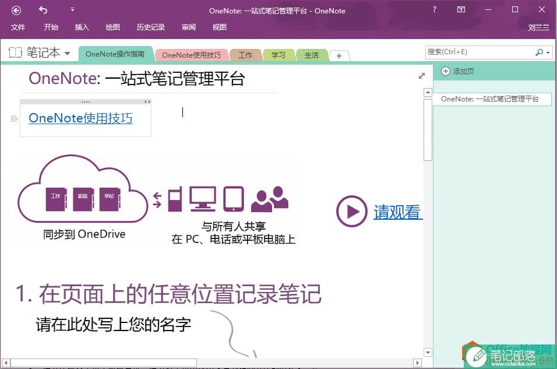
Task: Open the Help question mark icon
Action: [x=434, y=9]
